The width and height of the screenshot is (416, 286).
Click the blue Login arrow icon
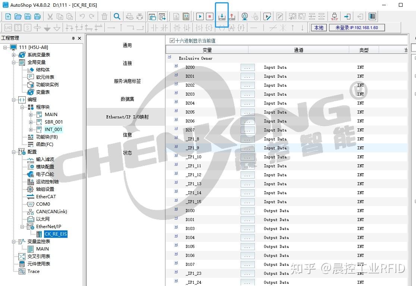pyautogui.click(x=347, y=16)
